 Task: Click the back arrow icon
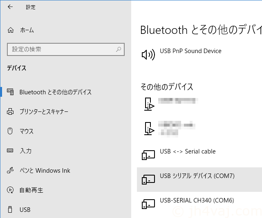pyautogui.click(x=10, y=7)
